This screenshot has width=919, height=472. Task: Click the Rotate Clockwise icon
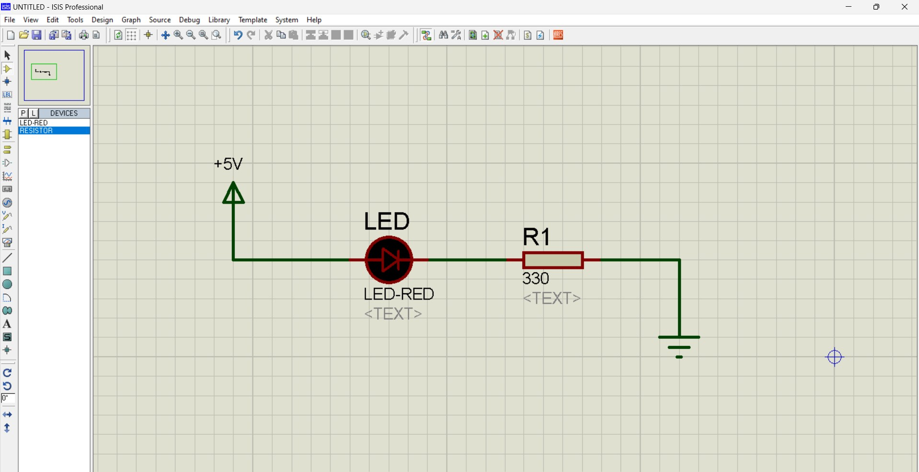click(7, 373)
